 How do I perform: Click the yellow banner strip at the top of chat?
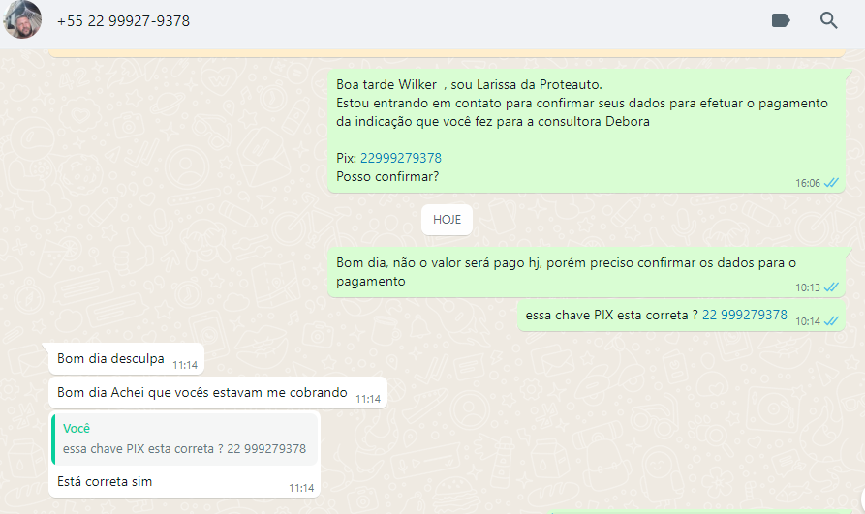click(x=447, y=53)
